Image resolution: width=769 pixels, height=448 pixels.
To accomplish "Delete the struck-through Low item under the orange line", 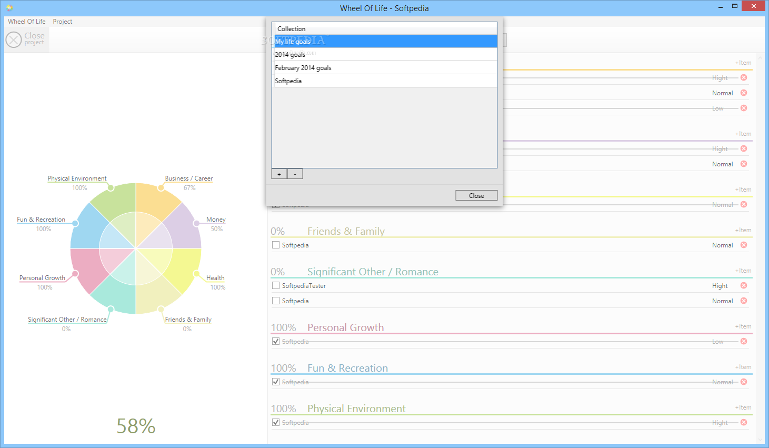I will click(x=744, y=108).
